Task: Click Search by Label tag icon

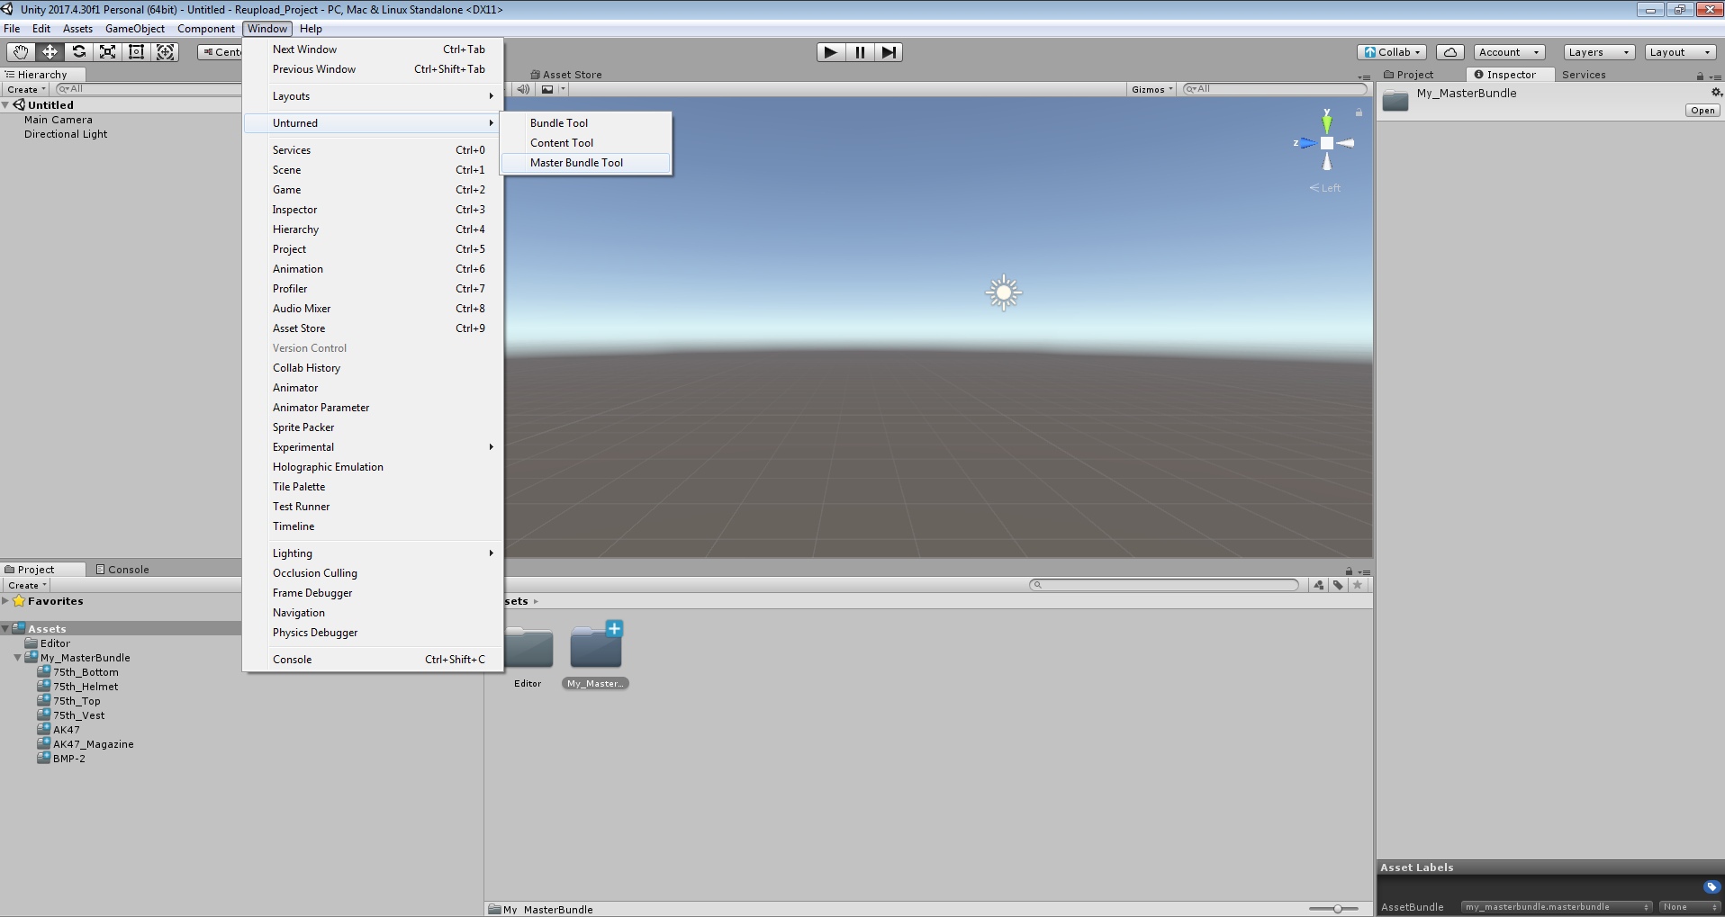Action: [x=1338, y=585]
